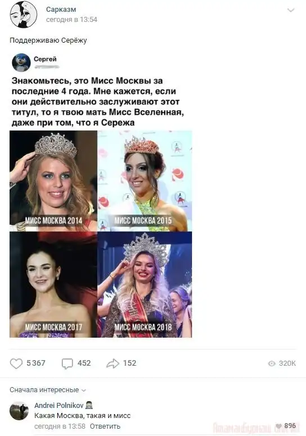This screenshot has width=306, height=436.
Task: Open the Мисс Москва 2015 photo
Action: (x=145, y=181)
